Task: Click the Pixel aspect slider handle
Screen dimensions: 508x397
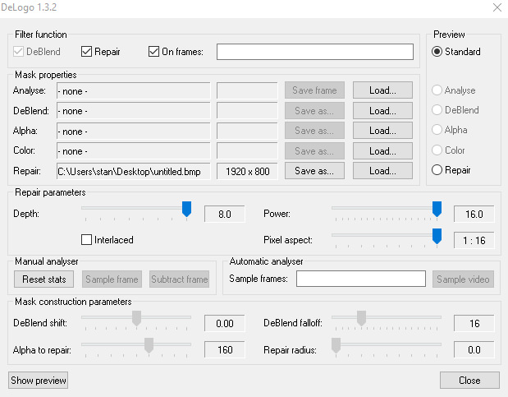Action: coord(437,236)
